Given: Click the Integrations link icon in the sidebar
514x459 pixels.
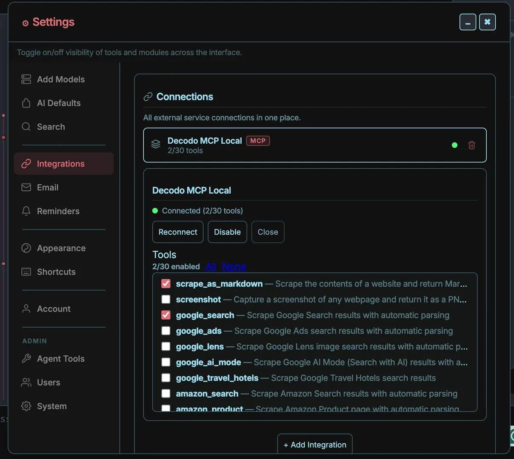Looking at the screenshot, I should [26, 164].
